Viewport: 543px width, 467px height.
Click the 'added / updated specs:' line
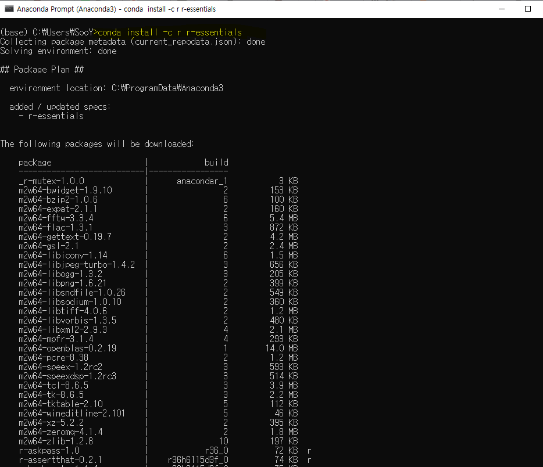pyautogui.click(x=60, y=107)
